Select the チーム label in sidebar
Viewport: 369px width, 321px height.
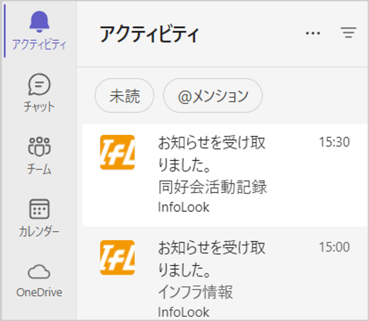pos(39,169)
